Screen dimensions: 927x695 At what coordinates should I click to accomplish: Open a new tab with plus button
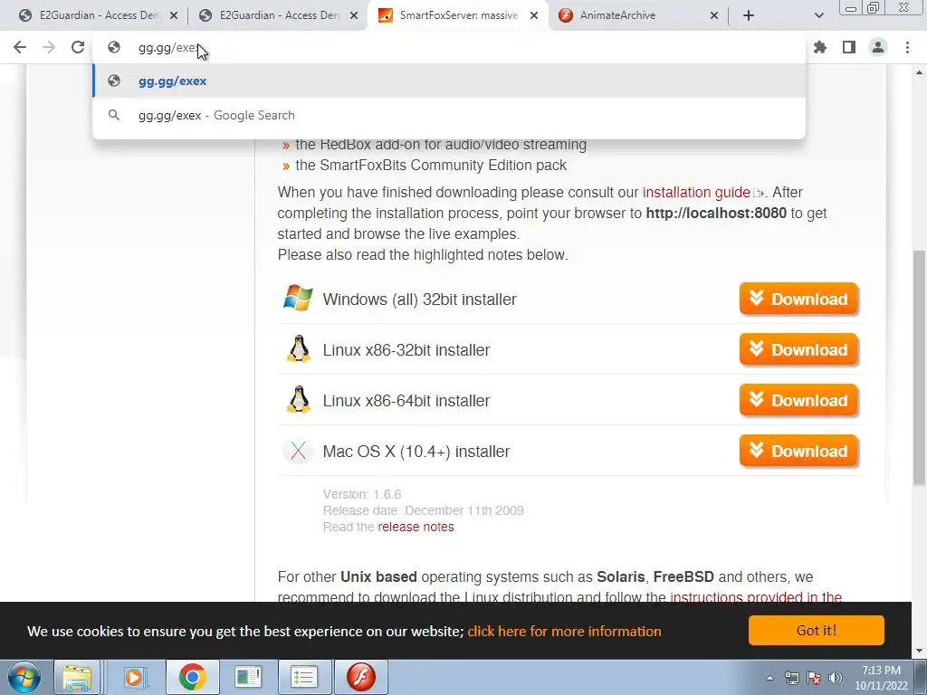point(749,15)
